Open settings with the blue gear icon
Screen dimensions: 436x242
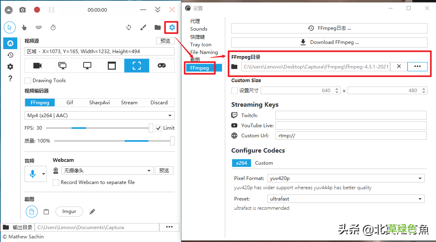(172, 27)
